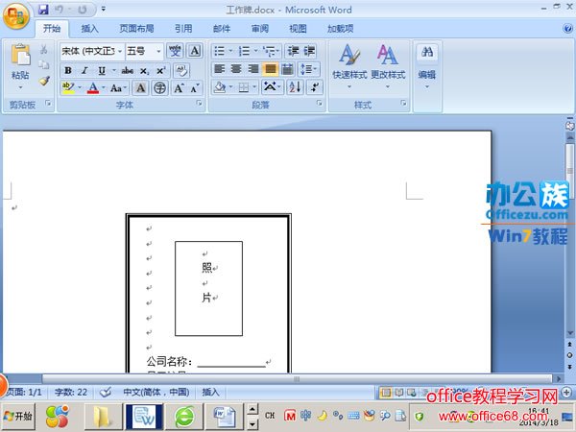
Task: Open the Paragraph dialog launcher
Action: click(320, 104)
